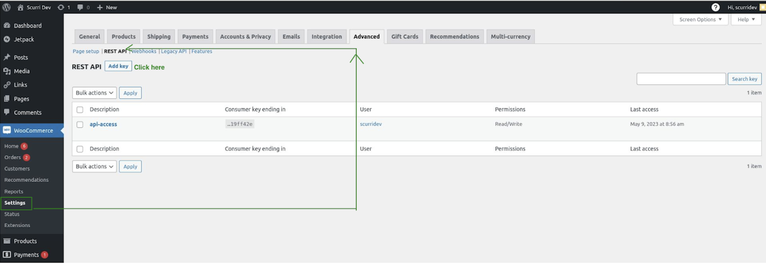Open Settings in WooCommerce submenu
Image resolution: width=766 pixels, height=264 pixels.
point(16,203)
